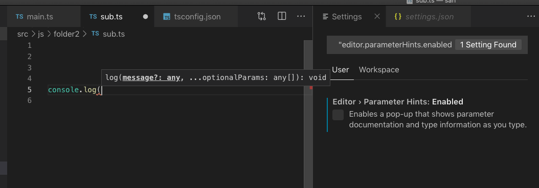
Task: Click the unsaved dot on sub.ts tab
Action: coord(145,16)
